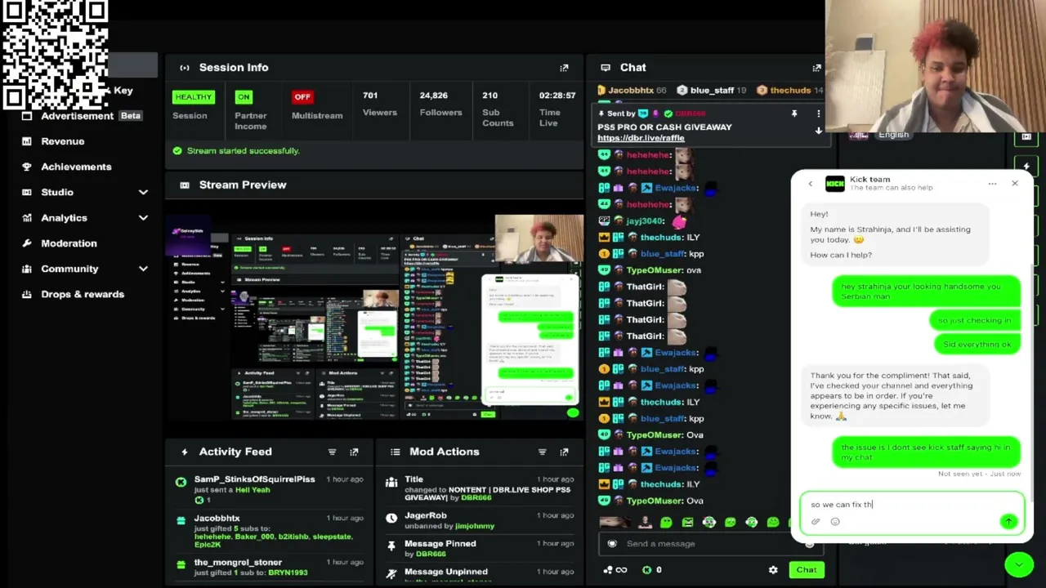Screen dimensions: 1046x588
Task: Expand the Analytics sidebar section
Action: (143, 218)
